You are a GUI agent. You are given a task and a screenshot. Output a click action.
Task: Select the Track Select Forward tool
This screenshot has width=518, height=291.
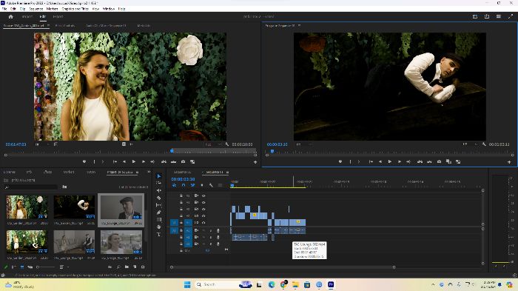[159, 183]
